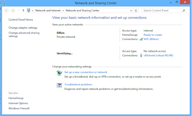This screenshot has width=192, height=116.
Task: Expand the address bar history dropdown
Action: coord(131,11)
